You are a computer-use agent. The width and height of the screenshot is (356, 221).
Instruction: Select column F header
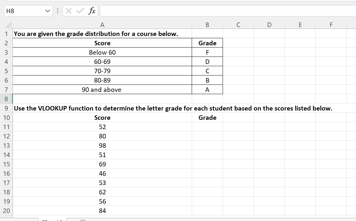coord(331,24)
